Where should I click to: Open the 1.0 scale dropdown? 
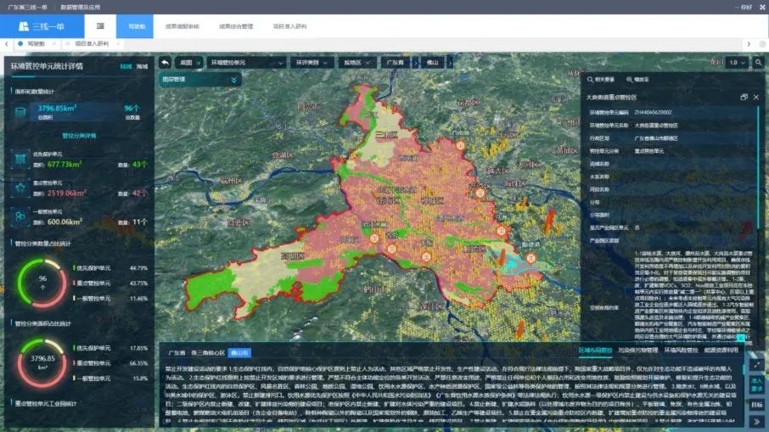[737, 62]
